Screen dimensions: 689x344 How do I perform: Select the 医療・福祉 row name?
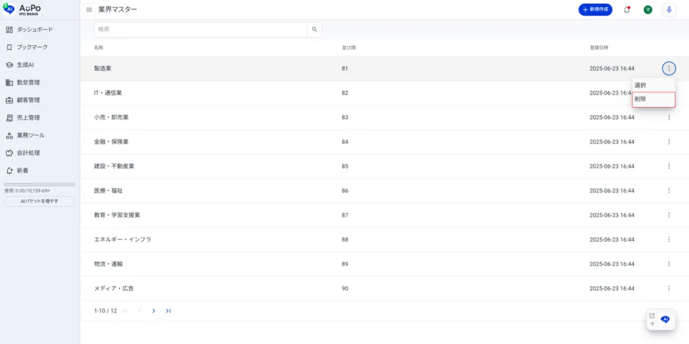click(108, 191)
